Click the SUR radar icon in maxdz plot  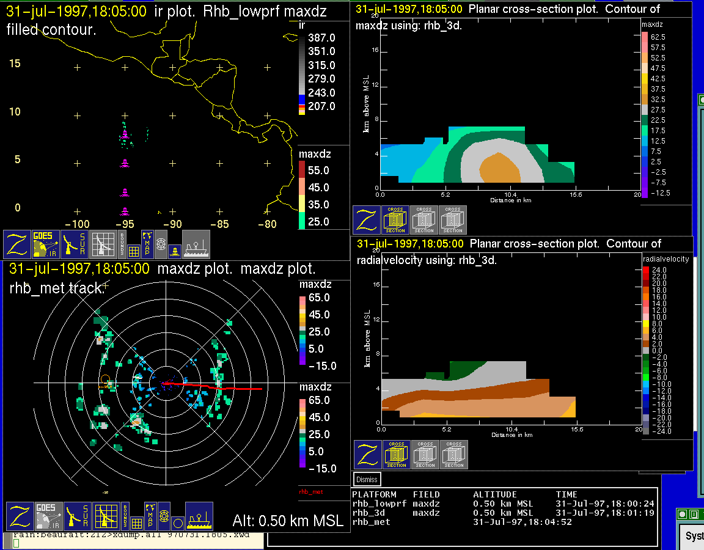pyautogui.click(x=76, y=516)
